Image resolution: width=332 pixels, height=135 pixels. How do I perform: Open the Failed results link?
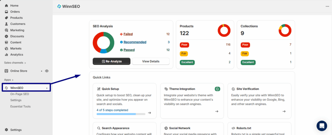click(128, 34)
